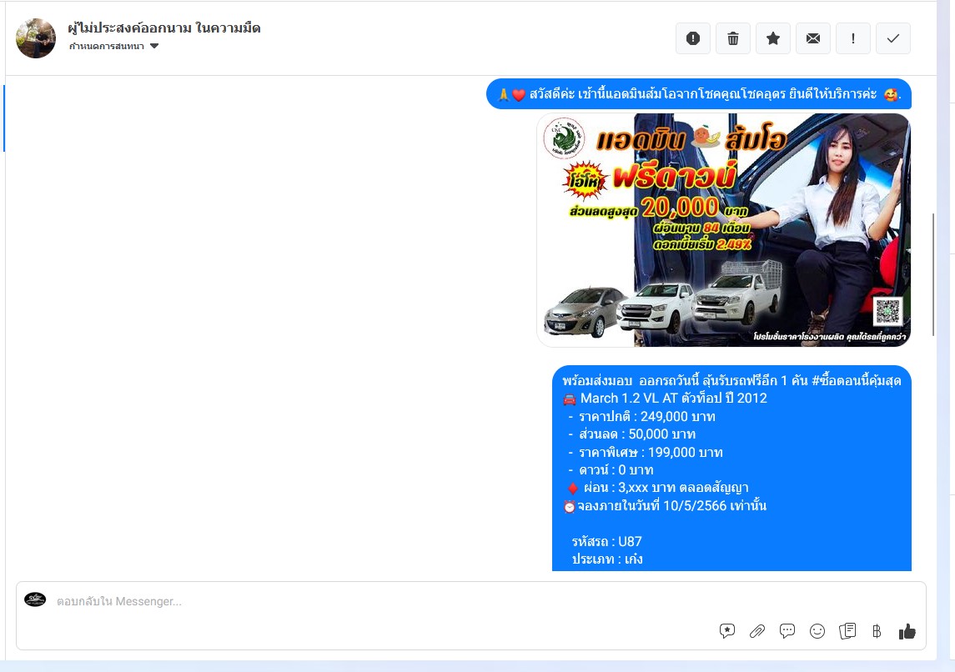Viewport: 955px width, 672px height.
Task: Click the #ซื้อตอนนี้คุ้มสุด hashtag
Action: (x=857, y=381)
